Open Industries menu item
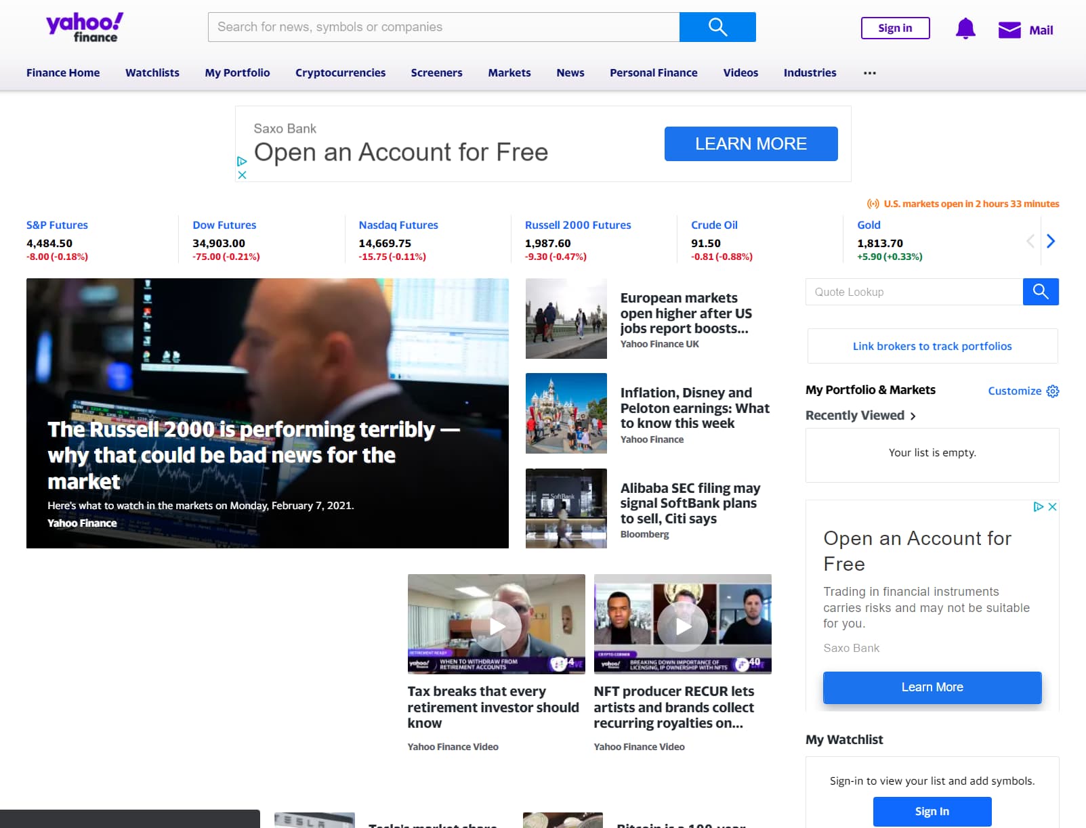 (810, 72)
